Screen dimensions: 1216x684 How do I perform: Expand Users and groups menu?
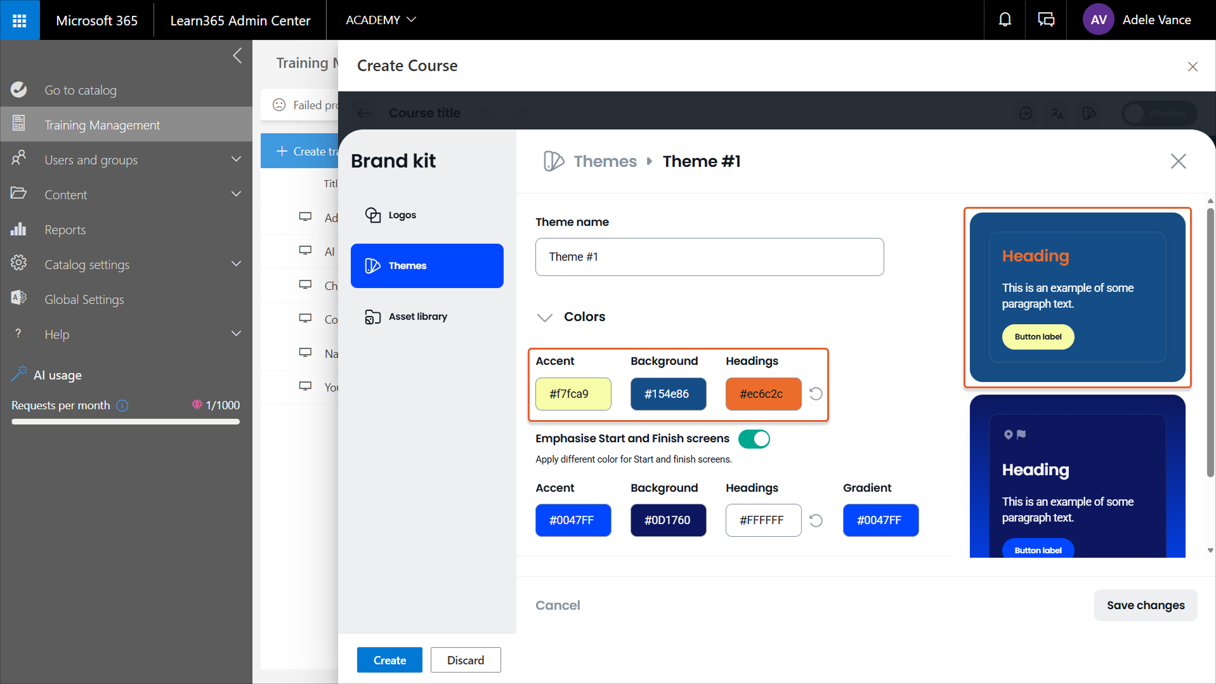[x=236, y=160]
